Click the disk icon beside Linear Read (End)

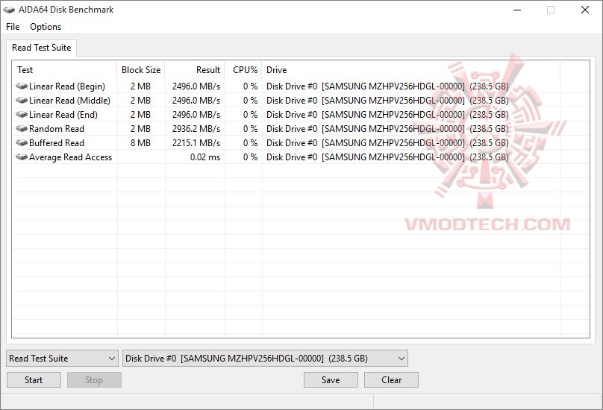tap(22, 115)
